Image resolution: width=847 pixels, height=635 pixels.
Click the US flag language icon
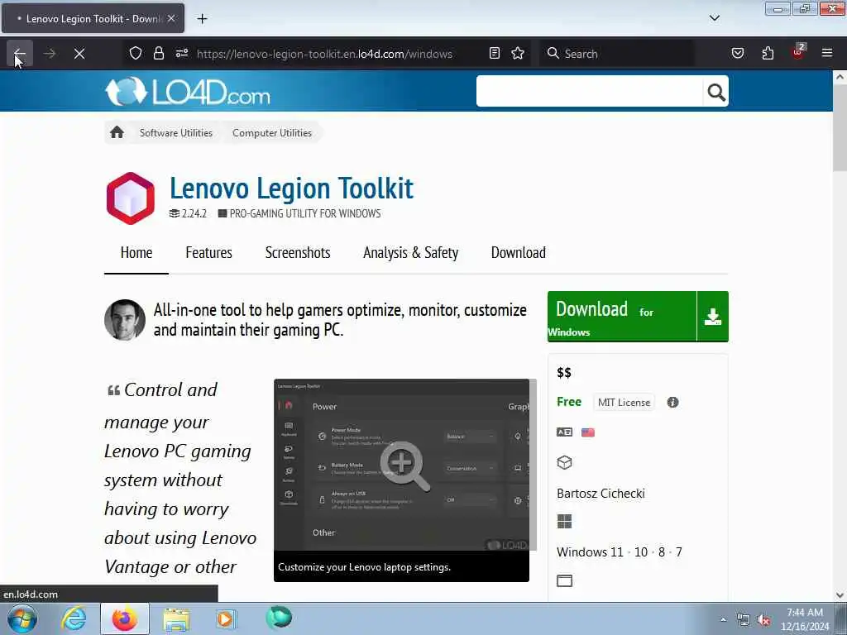tap(588, 432)
